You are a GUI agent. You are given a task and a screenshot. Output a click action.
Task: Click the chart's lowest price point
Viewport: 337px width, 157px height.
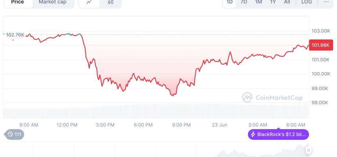(x=173, y=96)
